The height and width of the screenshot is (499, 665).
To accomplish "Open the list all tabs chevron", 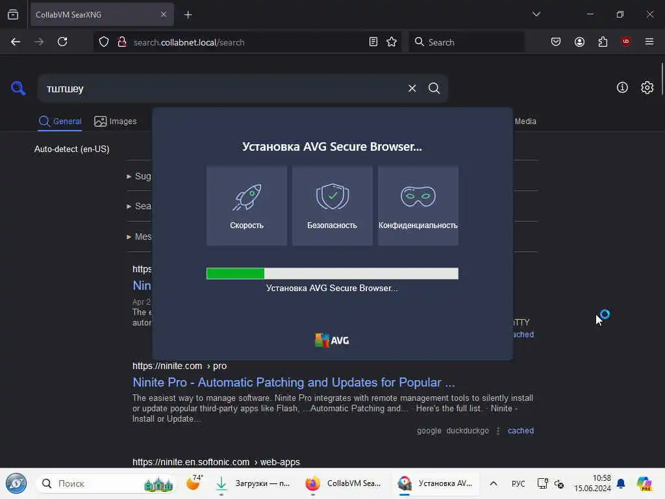I will pyautogui.click(x=536, y=14).
